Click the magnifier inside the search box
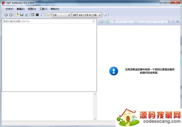This screenshot has width=182, height=127. [94, 21]
